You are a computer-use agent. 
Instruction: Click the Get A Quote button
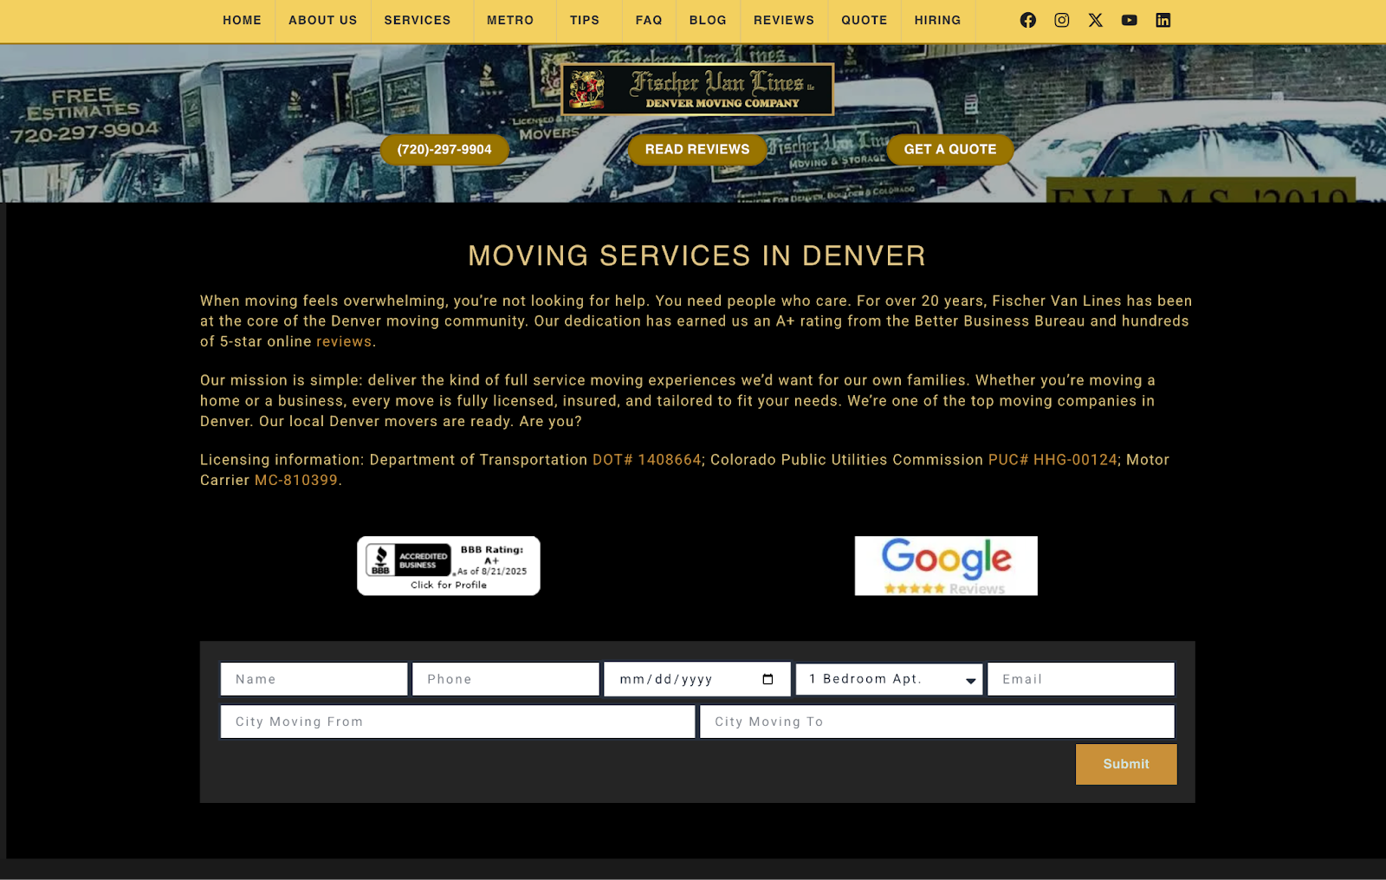coord(949,149)
